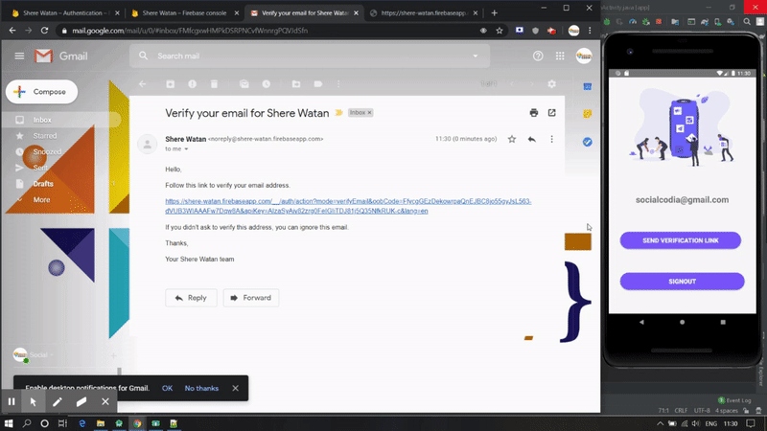Image resolution: width=767 pixels, height=431 pixels.
Task: Open Windows taskbar search
Action: pos(27,423)
